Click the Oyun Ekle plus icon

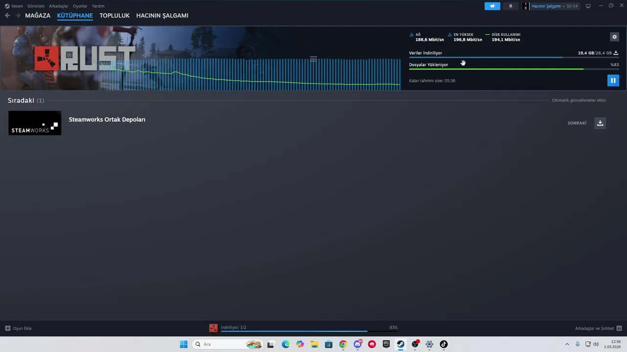tap(7, 329)
